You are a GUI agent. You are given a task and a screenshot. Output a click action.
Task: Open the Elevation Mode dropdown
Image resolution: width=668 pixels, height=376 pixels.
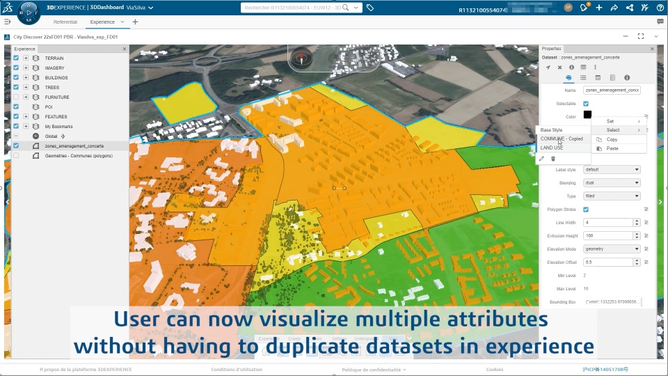point(612,249)
